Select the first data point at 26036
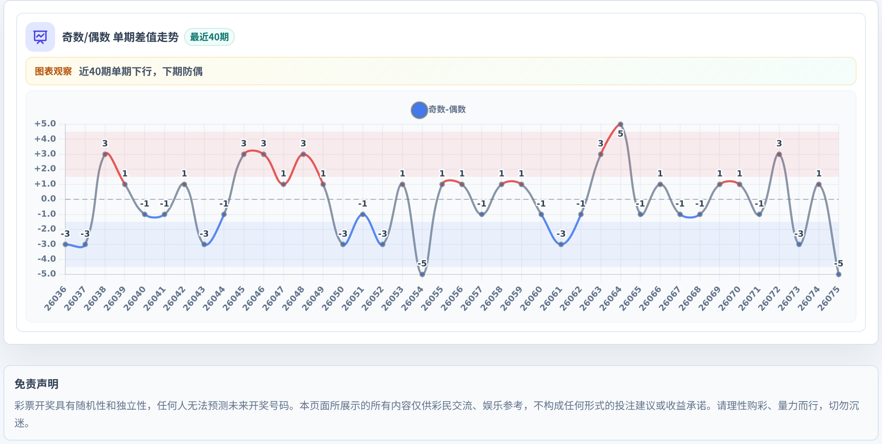This screenshot has width=882, height=444. pos(65,244)
